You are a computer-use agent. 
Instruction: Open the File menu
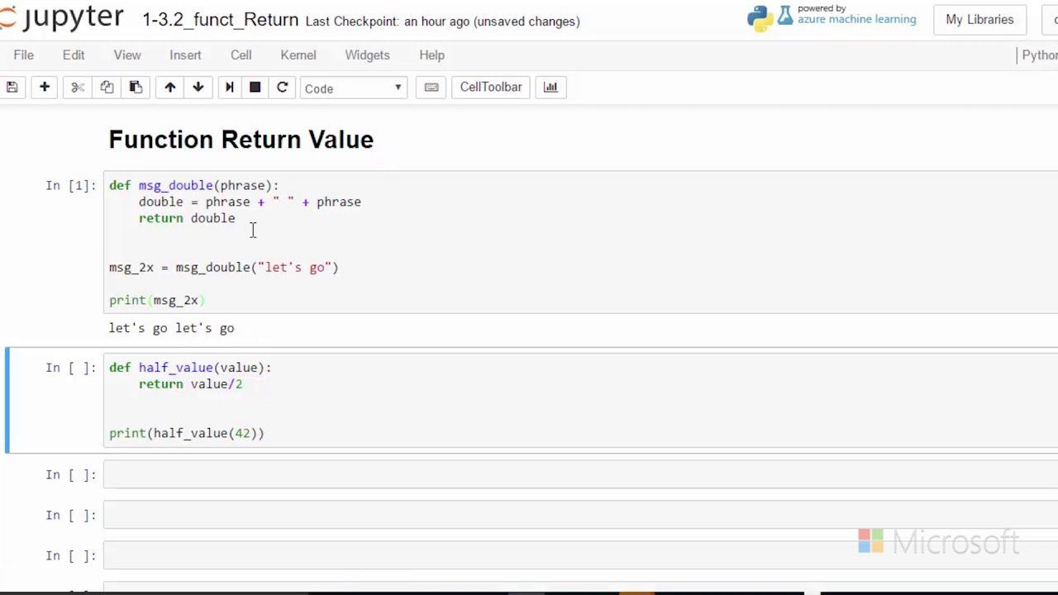tap(23, 55)
